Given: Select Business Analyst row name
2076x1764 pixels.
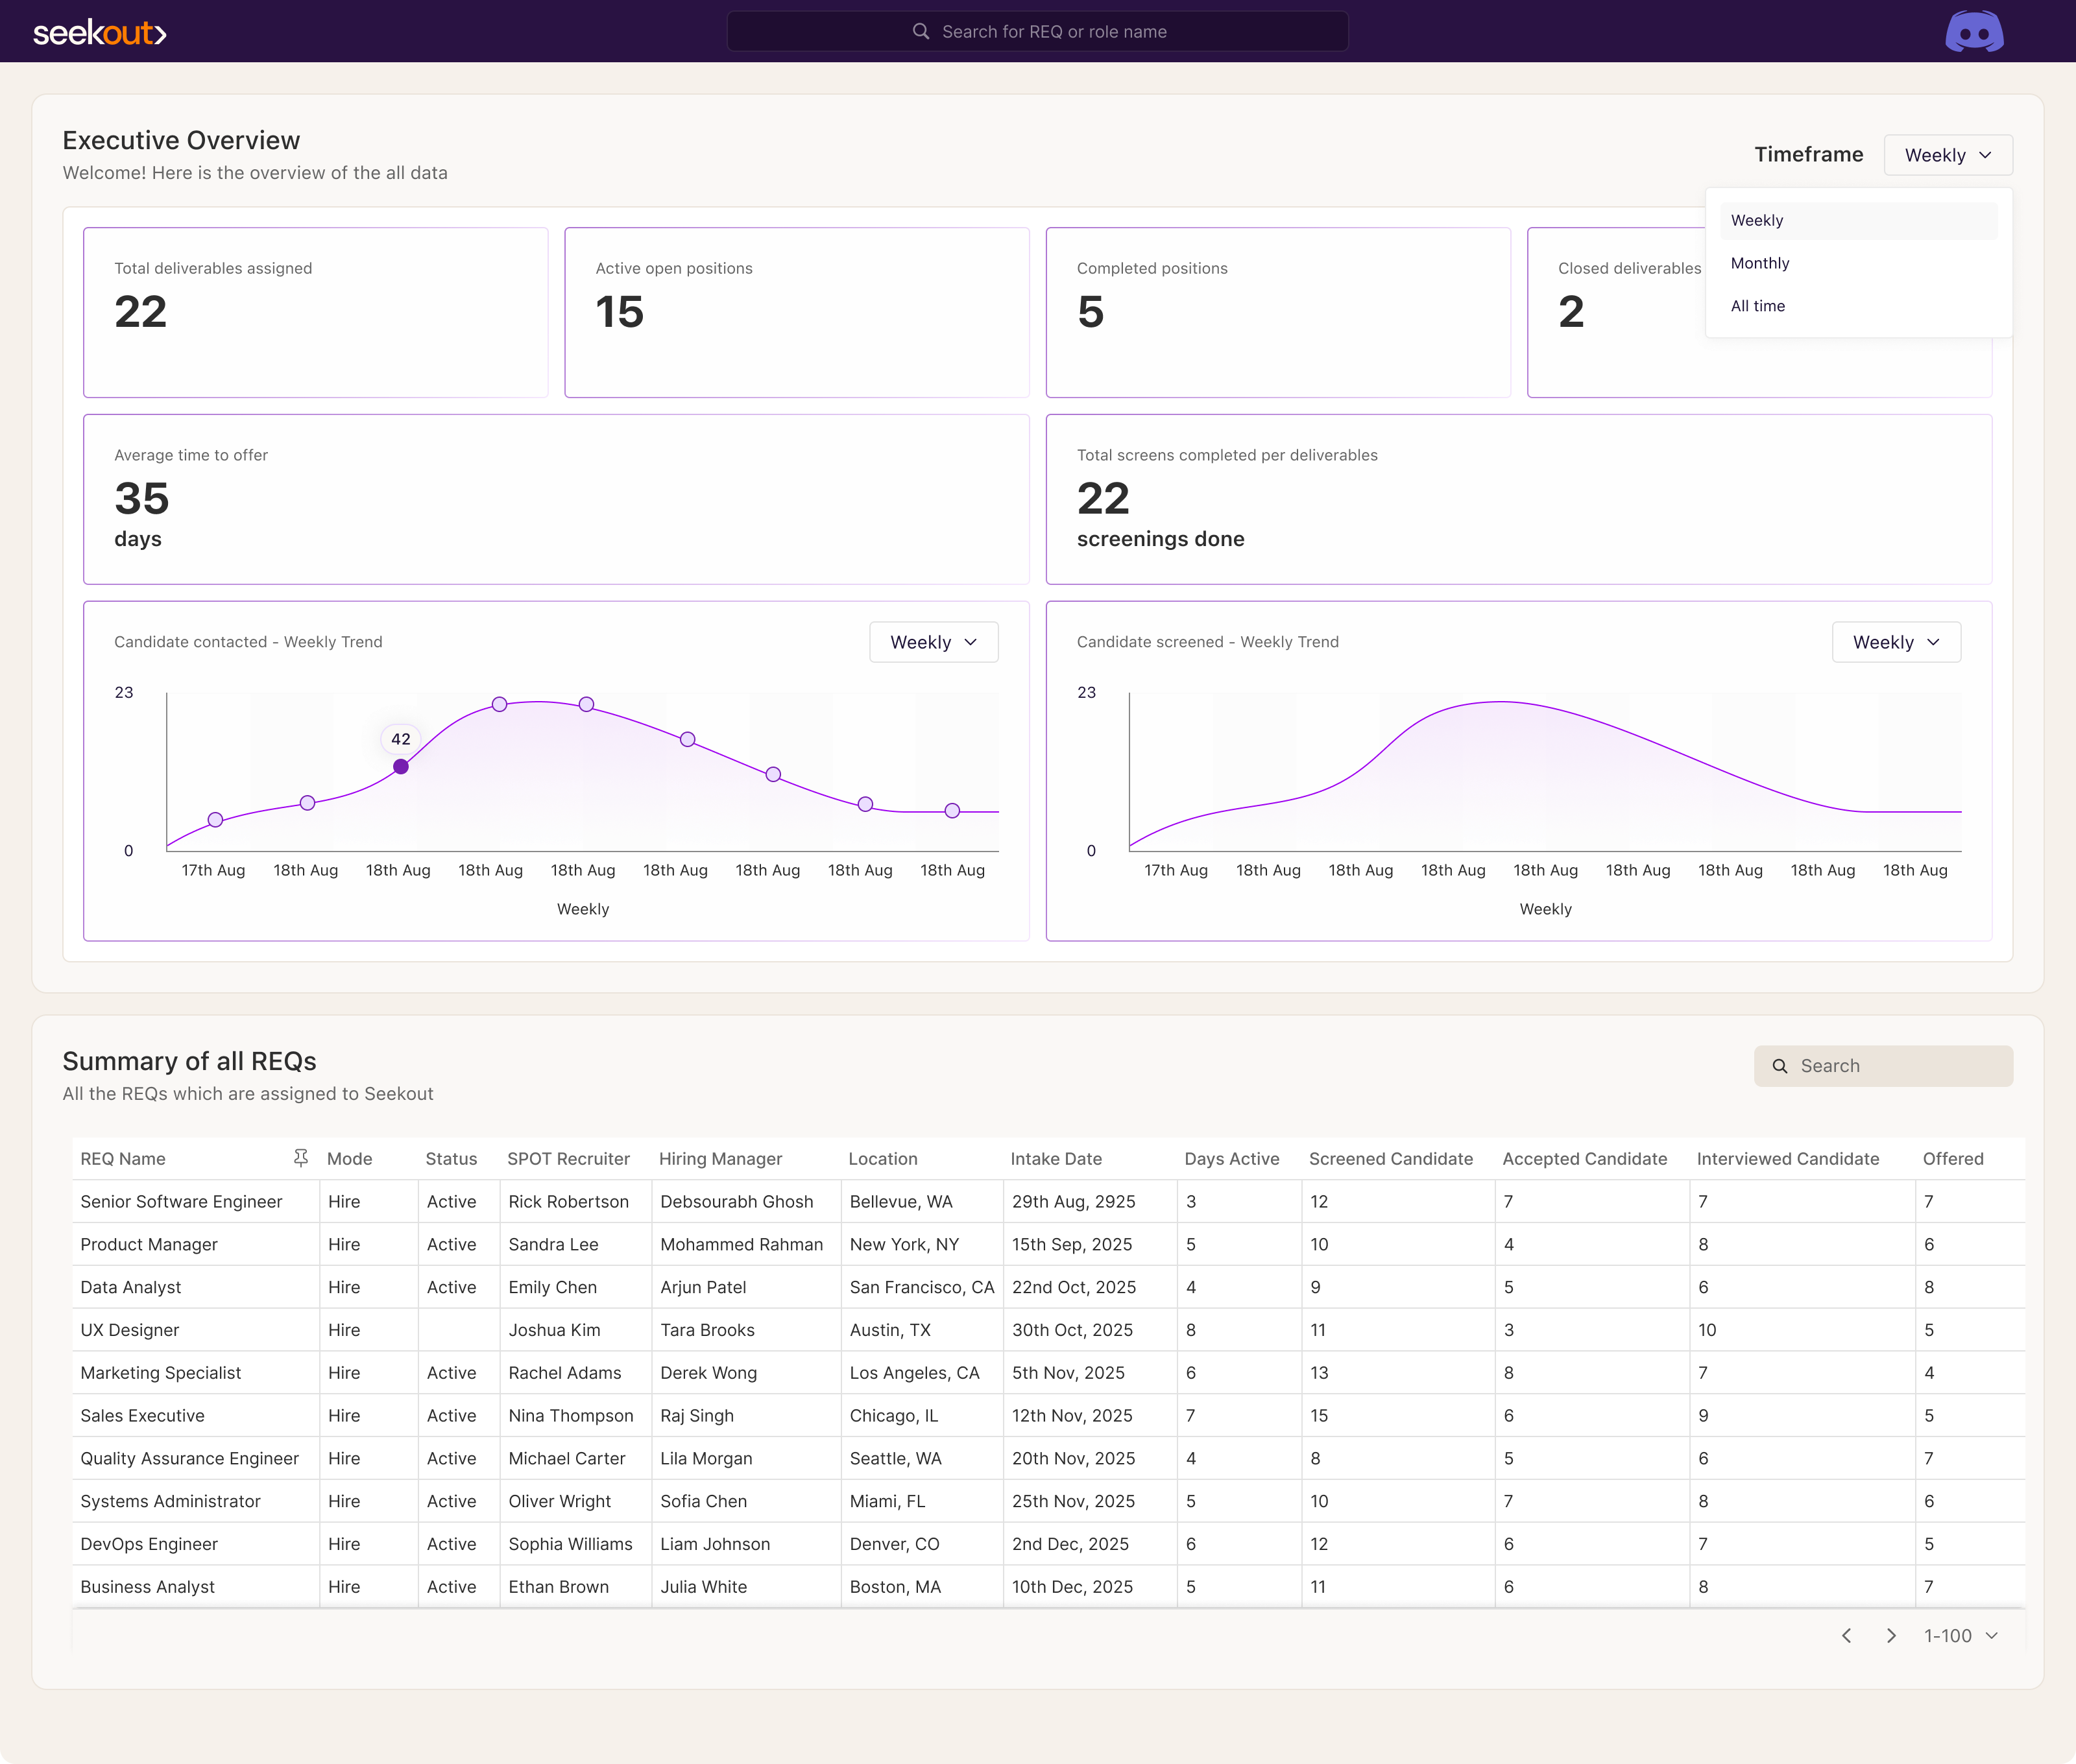Looking at the screenshot, I should point(148,1587).
